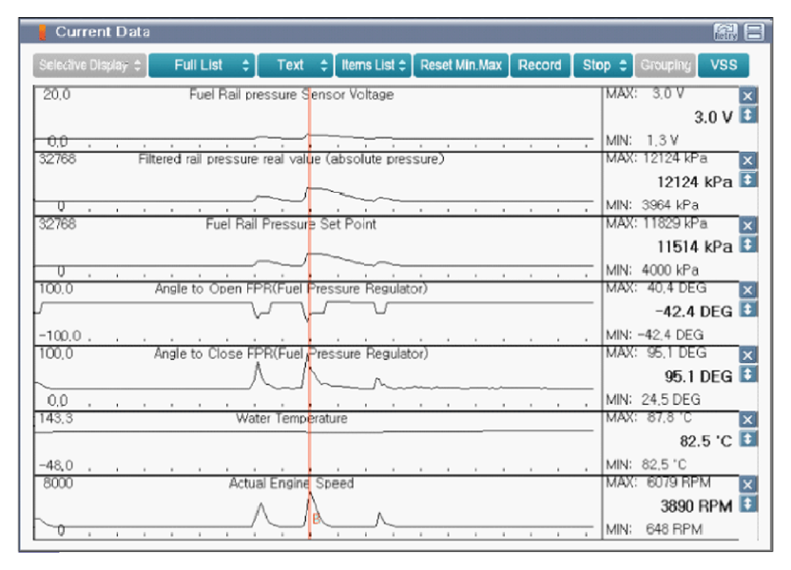The height and width of the screenshot is (570, 791).
Task: Click the 3890 RPM current value
Action: click(696, 506)
